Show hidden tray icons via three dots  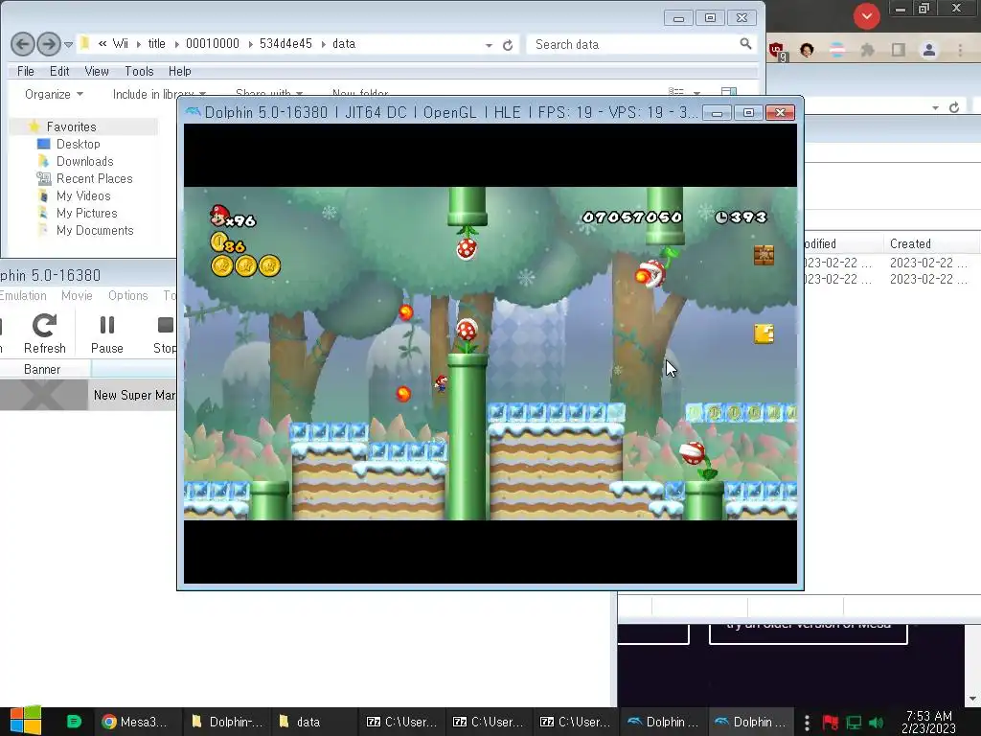(807, 723)
